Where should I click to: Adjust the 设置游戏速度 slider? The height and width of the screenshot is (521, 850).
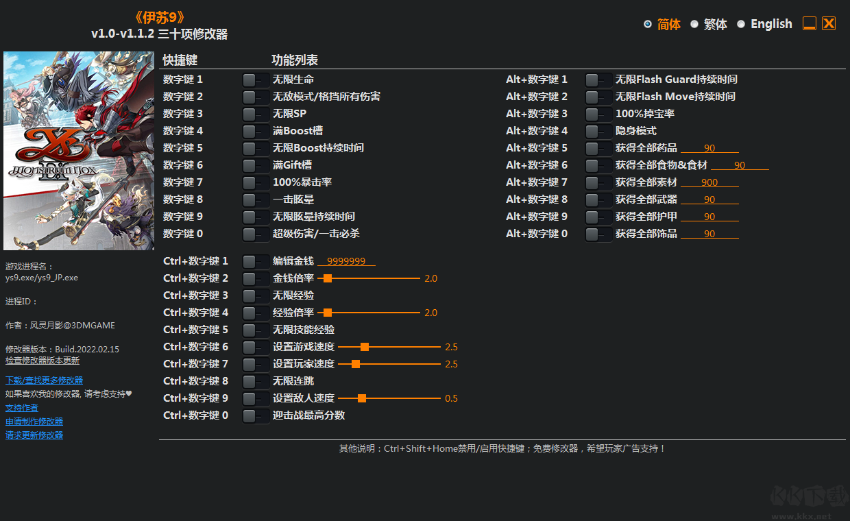point(389,347)
